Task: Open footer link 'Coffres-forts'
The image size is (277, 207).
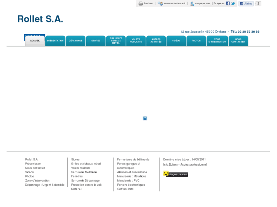Action: (x=125, y=189)
